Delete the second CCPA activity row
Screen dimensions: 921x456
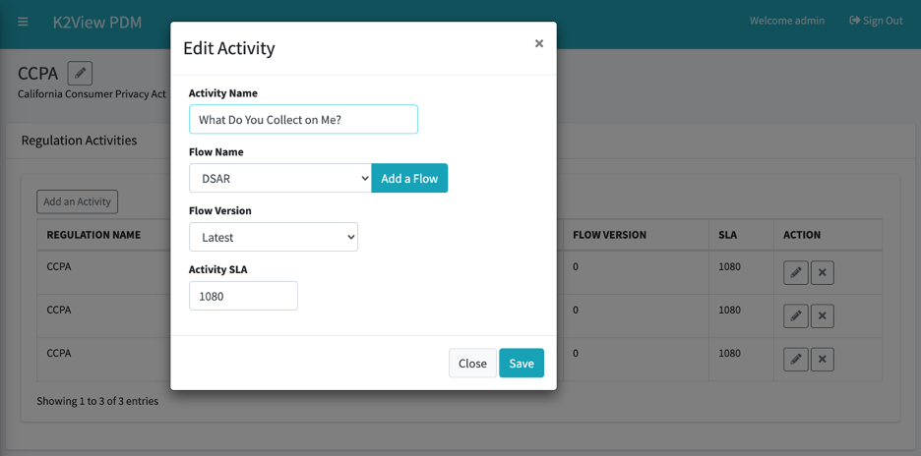tap(823, 316)
